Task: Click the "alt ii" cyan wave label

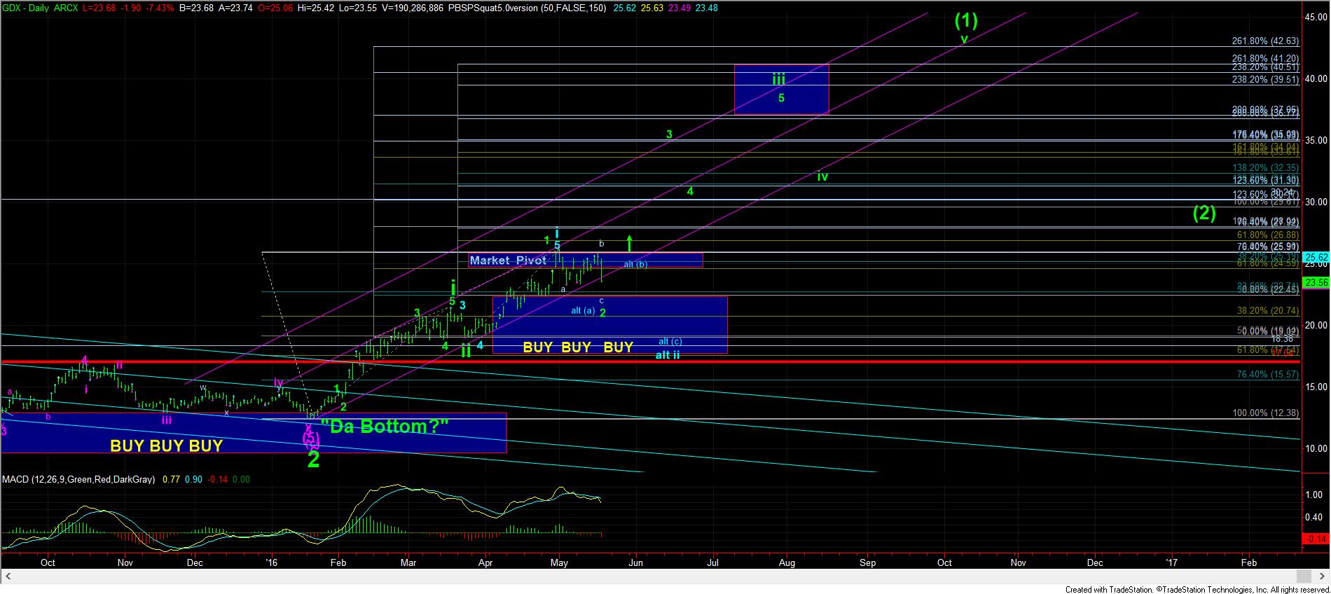Action: coord(667,355)
